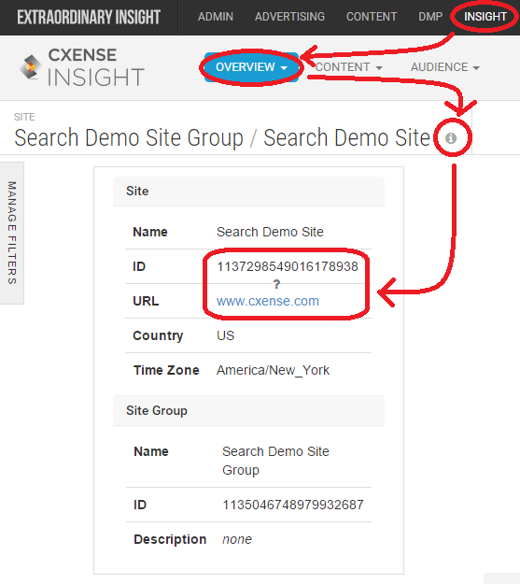Expand the Content dropdown in Insight bar
Screen dimensions: 520x584
click(349, 67)
